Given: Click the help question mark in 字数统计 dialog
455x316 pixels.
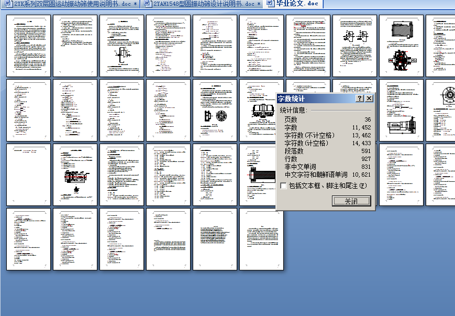Looking at the screenshot, I should [x=360, y=99].
